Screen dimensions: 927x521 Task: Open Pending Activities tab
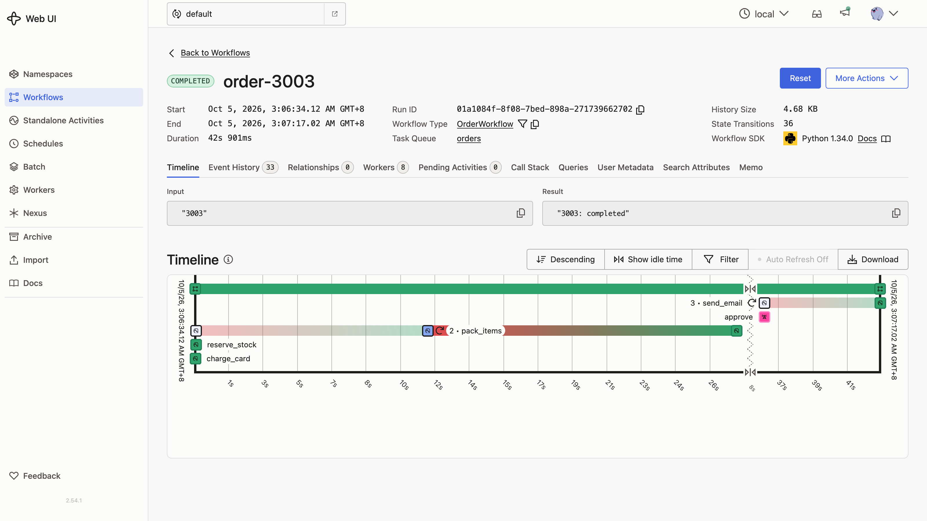click(x=460, y=167)
